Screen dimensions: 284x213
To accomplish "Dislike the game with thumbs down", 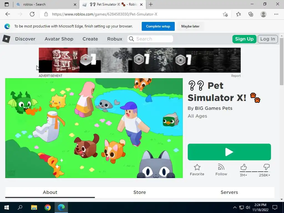I will (267, 167).
